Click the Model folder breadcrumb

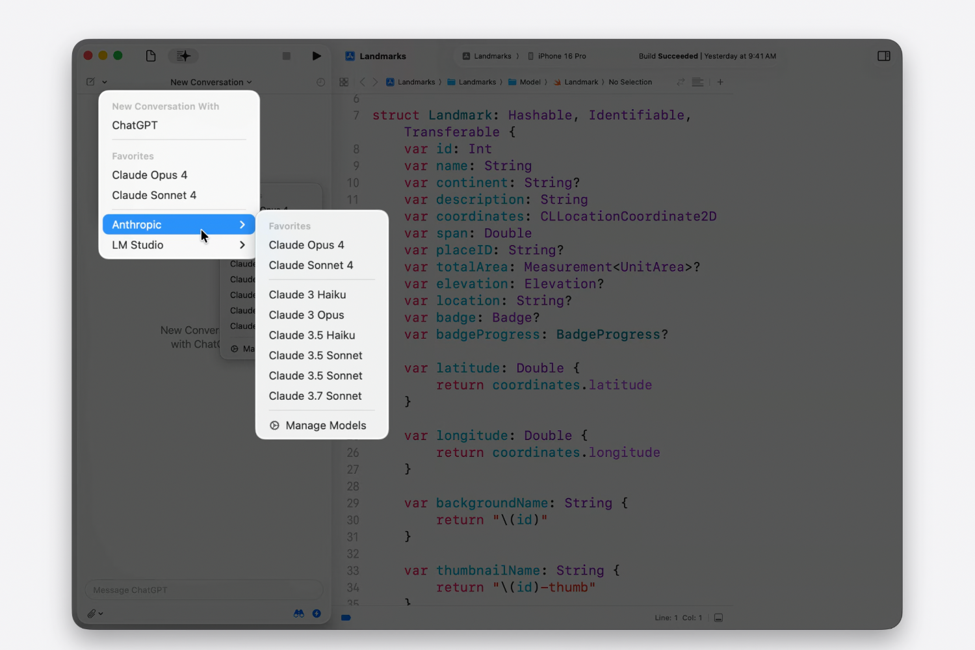(x=525, y=82)
